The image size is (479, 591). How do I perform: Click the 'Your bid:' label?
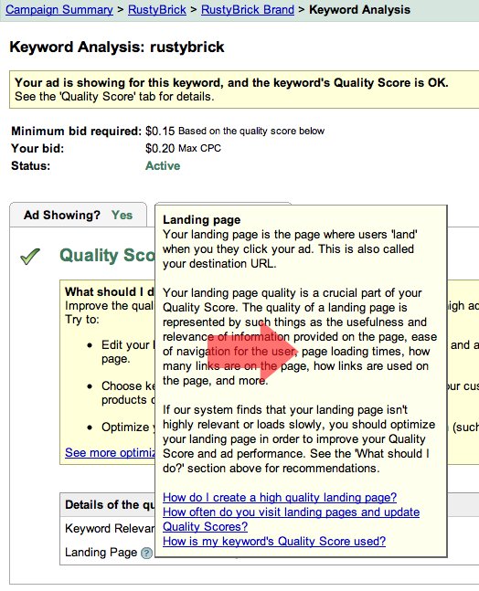tap(37, 149)
